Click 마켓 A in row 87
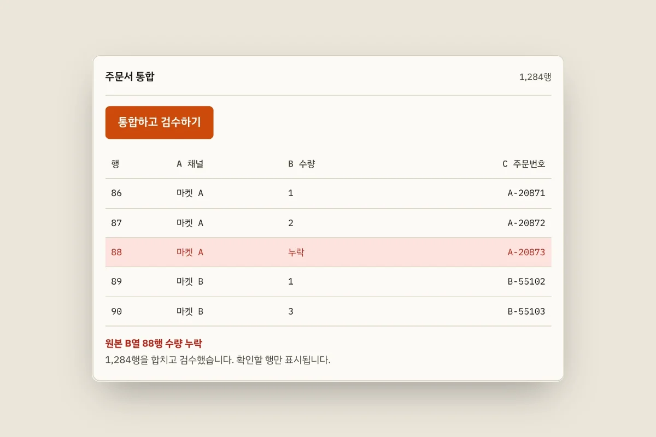Viewport: 656px width, 437px height. [190, 223]
